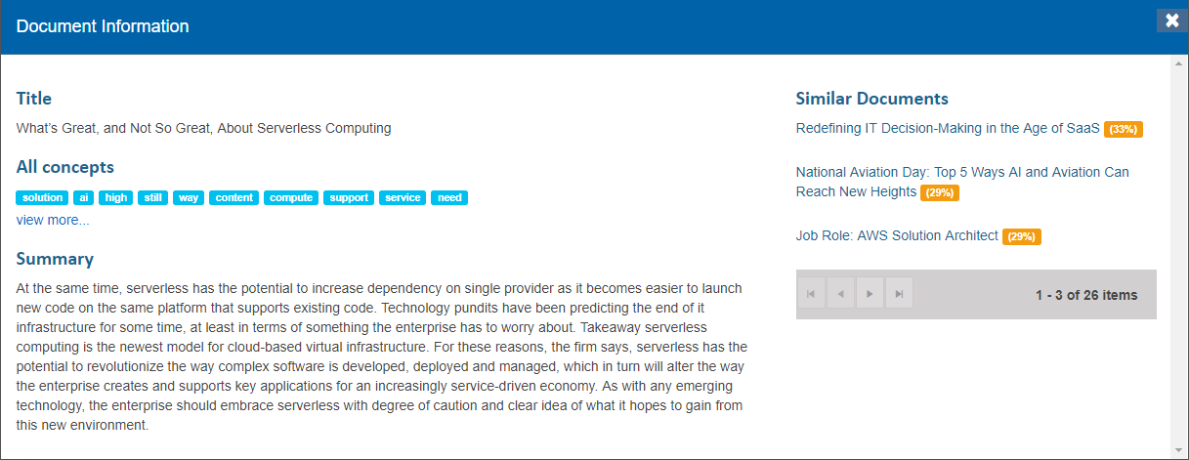Close the Document Information dialog
The width and height of the screenshot is (1189, 460).
tap(1171, 21)
